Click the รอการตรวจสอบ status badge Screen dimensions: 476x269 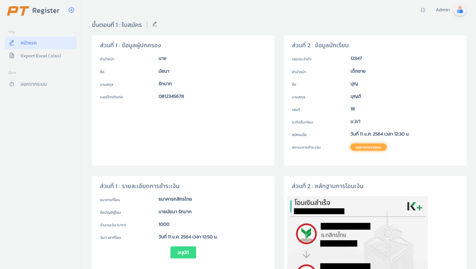pyautogui.click(x=369, y=147)
